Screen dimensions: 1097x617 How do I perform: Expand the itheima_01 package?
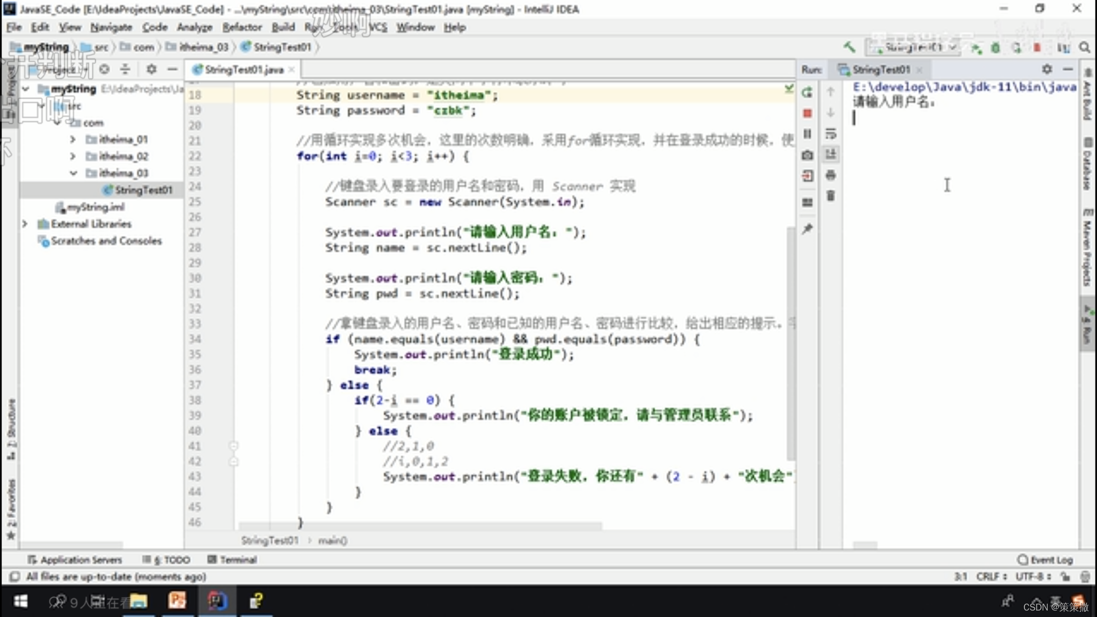pyautogui.click(x=73, y=140)
